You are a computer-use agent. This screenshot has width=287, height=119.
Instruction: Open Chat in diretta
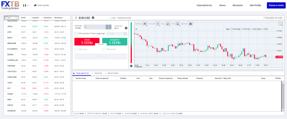(x=41, y=5)
